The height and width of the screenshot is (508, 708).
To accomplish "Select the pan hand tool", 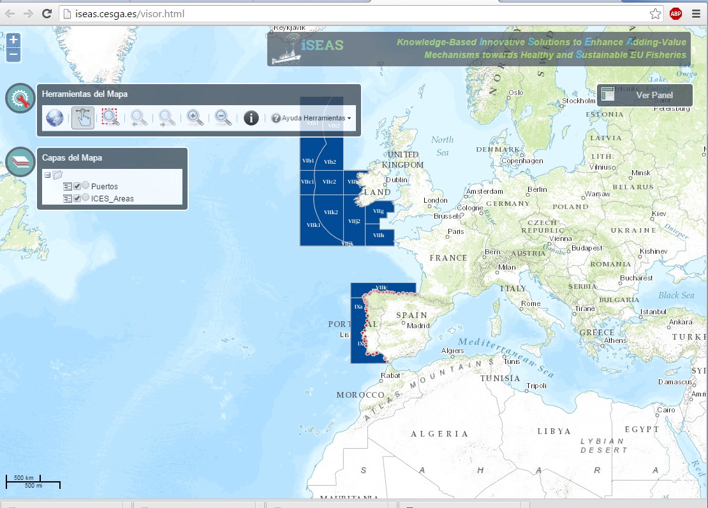I will click(x=83, y=118).
